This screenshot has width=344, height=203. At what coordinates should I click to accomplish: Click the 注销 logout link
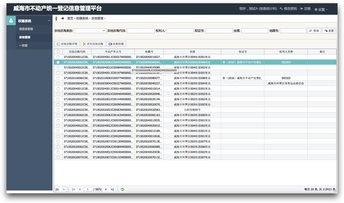tap(305, 8)
